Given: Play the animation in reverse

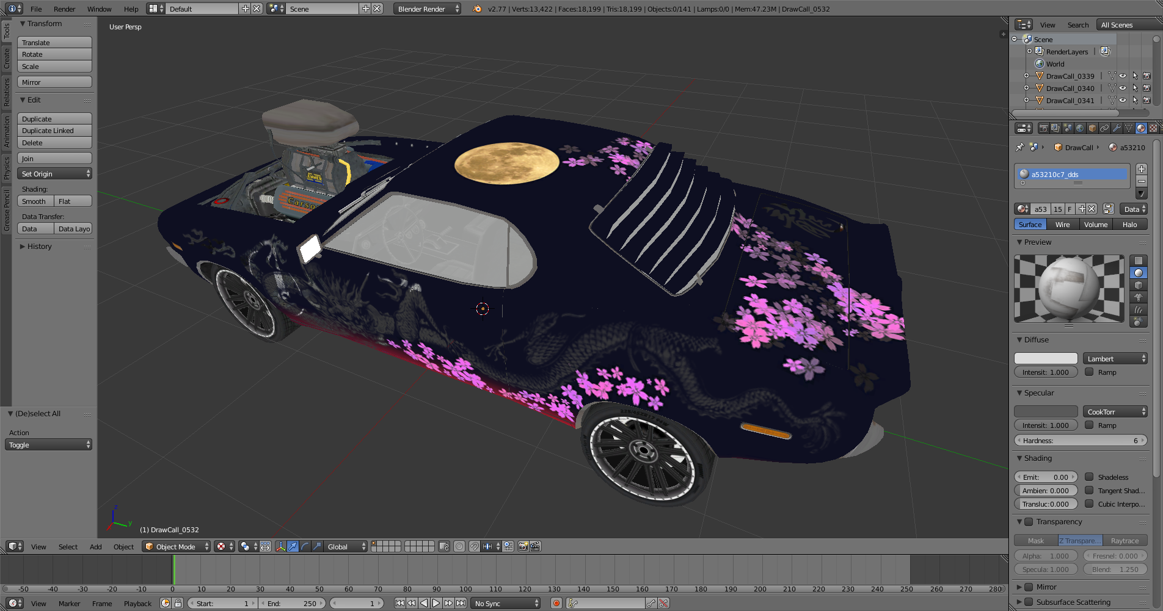Looking at the screenshot, I should point(424,603).
